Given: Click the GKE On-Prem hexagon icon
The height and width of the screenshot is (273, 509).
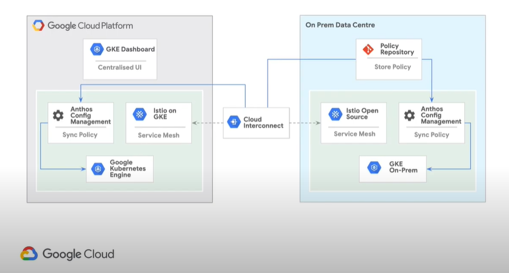Looking at the screenshot, I should (x=374, y=167).
